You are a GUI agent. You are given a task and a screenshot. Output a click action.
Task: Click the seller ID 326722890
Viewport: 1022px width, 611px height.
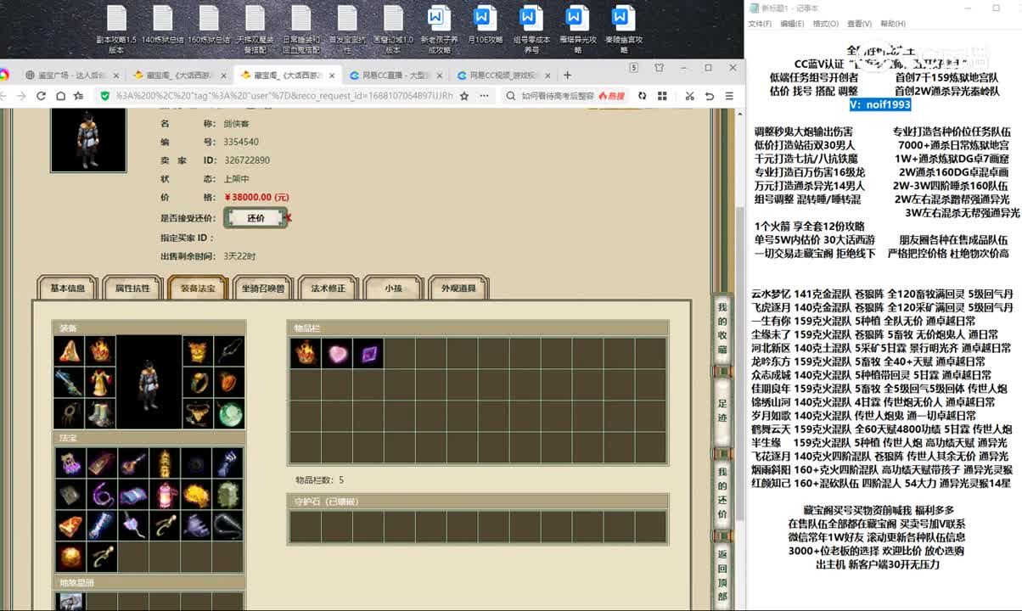247,160
